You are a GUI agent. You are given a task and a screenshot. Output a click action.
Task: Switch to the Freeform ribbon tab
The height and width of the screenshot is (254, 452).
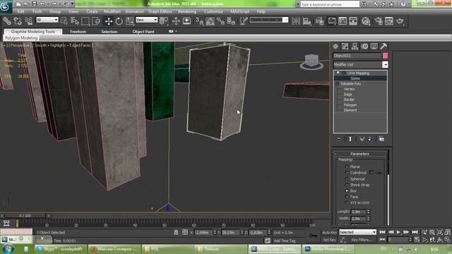click(x=78, y=32)
